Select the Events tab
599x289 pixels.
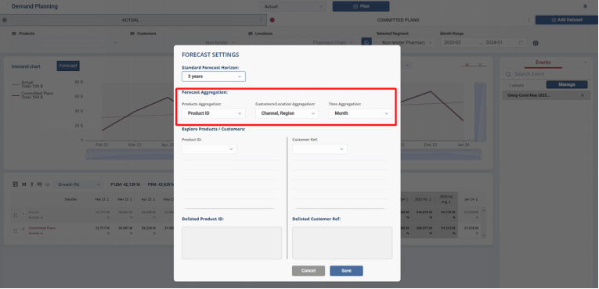pos(543,62)
